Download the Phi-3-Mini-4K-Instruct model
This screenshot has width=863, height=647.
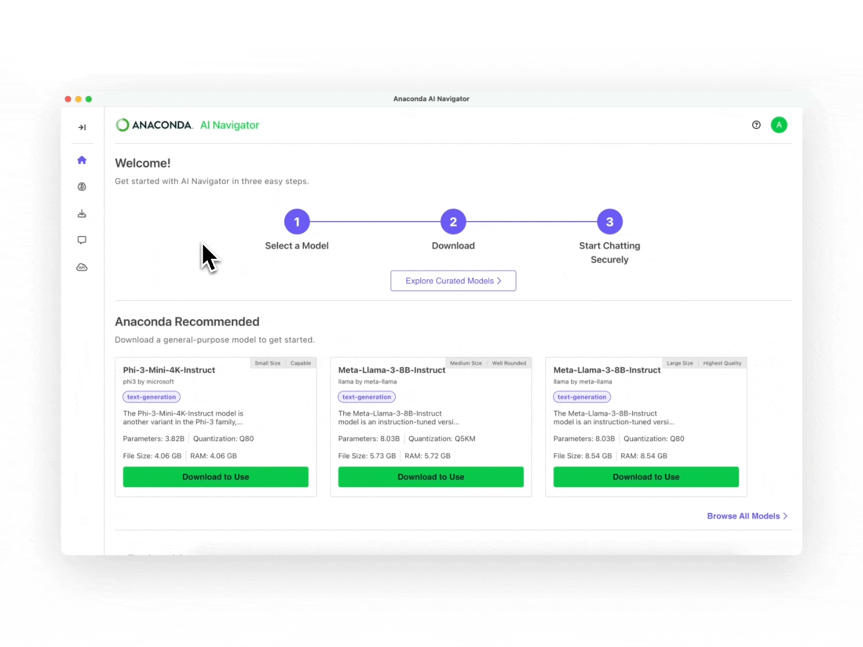216,477
